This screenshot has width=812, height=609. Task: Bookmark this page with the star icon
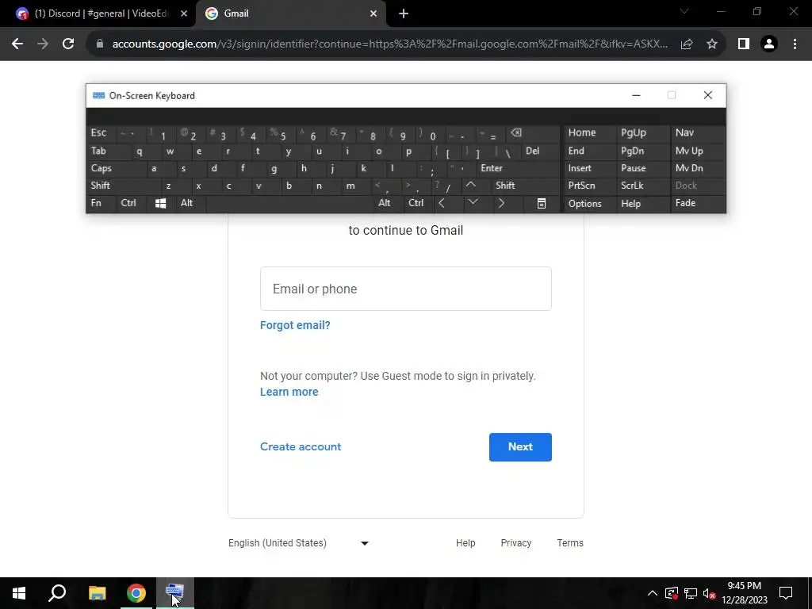click(712, 44)
